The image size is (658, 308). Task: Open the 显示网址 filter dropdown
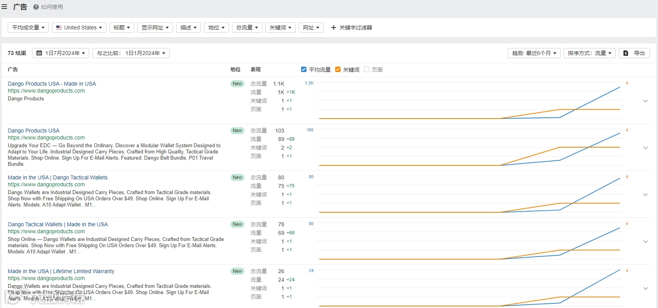pyautogui.click(x=155, y=28)
